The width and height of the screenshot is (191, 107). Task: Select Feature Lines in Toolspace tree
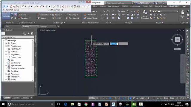tap(16, 57)
